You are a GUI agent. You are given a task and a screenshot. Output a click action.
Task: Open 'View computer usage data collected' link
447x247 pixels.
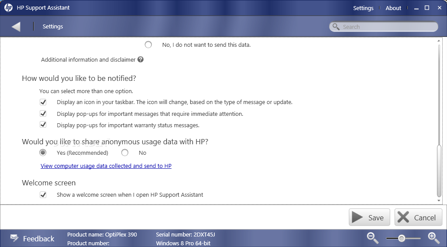[106, 166]
